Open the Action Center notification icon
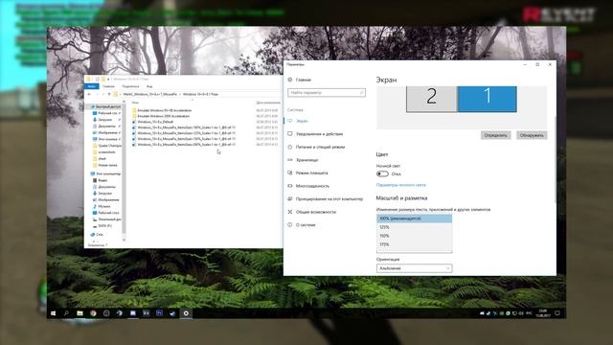Image resolution: width=613 pixels, height=345 pixels. click(x=557, y=313)
